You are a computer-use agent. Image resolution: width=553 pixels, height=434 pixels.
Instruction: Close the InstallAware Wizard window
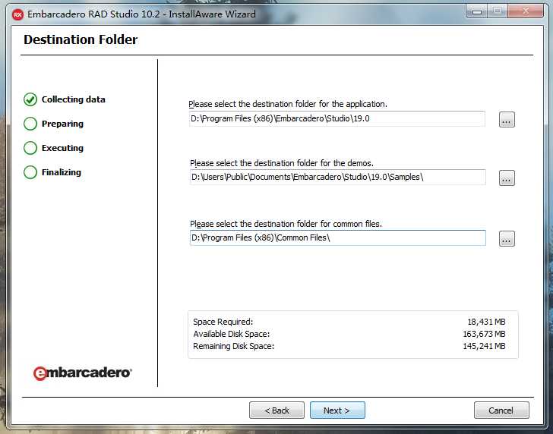coord(526,11)
